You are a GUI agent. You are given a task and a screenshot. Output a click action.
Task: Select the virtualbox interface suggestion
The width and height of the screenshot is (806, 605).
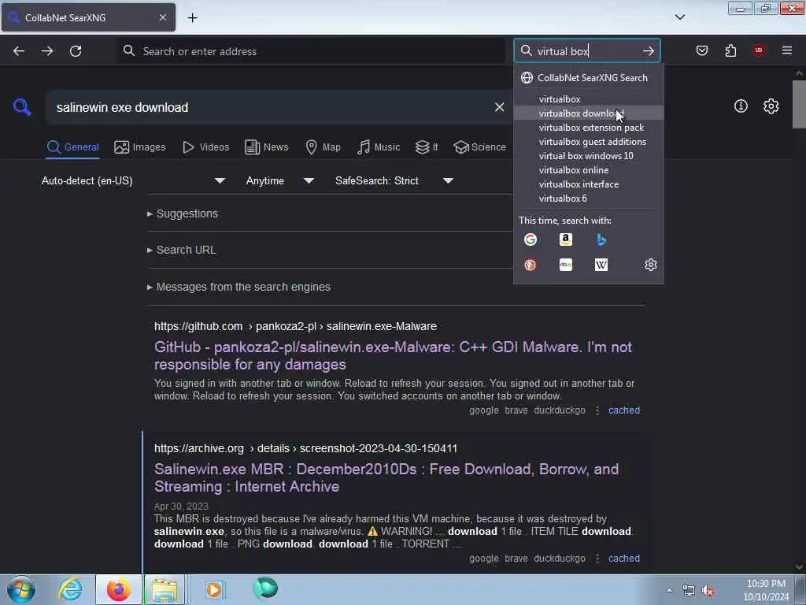pos(589,184)
